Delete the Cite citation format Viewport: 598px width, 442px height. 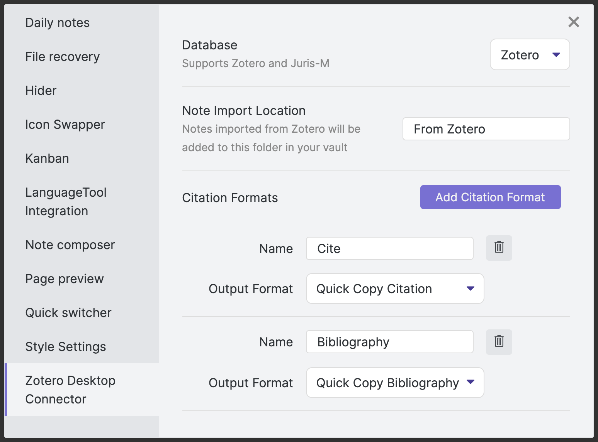click(499, 248)
